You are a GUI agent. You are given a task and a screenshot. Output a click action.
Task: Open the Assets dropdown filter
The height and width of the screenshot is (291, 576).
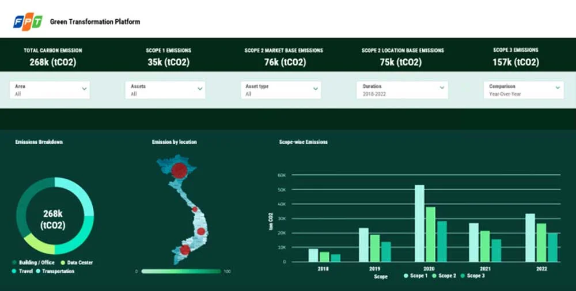[x=165, y=90]
